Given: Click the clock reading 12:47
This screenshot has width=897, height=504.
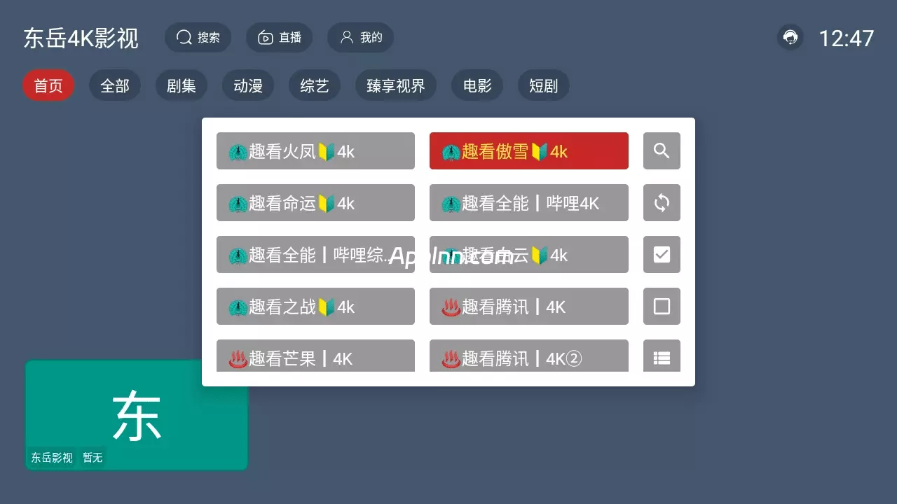Looking at the screenshot, I should pos(847,38).
